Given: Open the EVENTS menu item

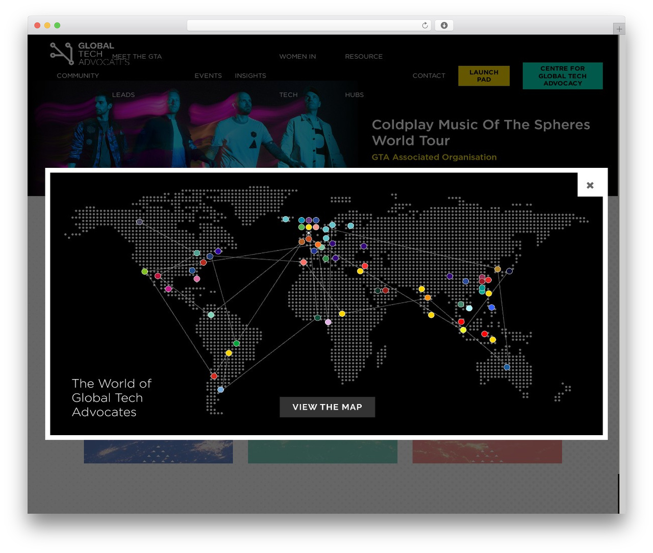Looking at the screenshot, I should pyautogui.click(x=208, y=76).
